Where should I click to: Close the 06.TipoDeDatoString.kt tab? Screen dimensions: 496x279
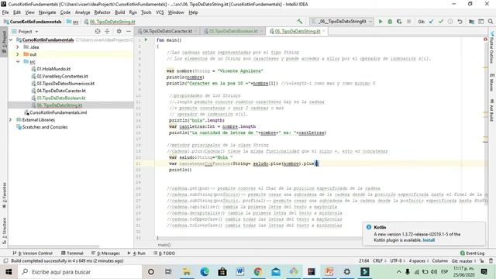point(324,31)
